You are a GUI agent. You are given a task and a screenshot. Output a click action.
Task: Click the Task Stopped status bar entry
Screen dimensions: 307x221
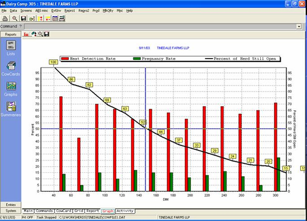46,218
